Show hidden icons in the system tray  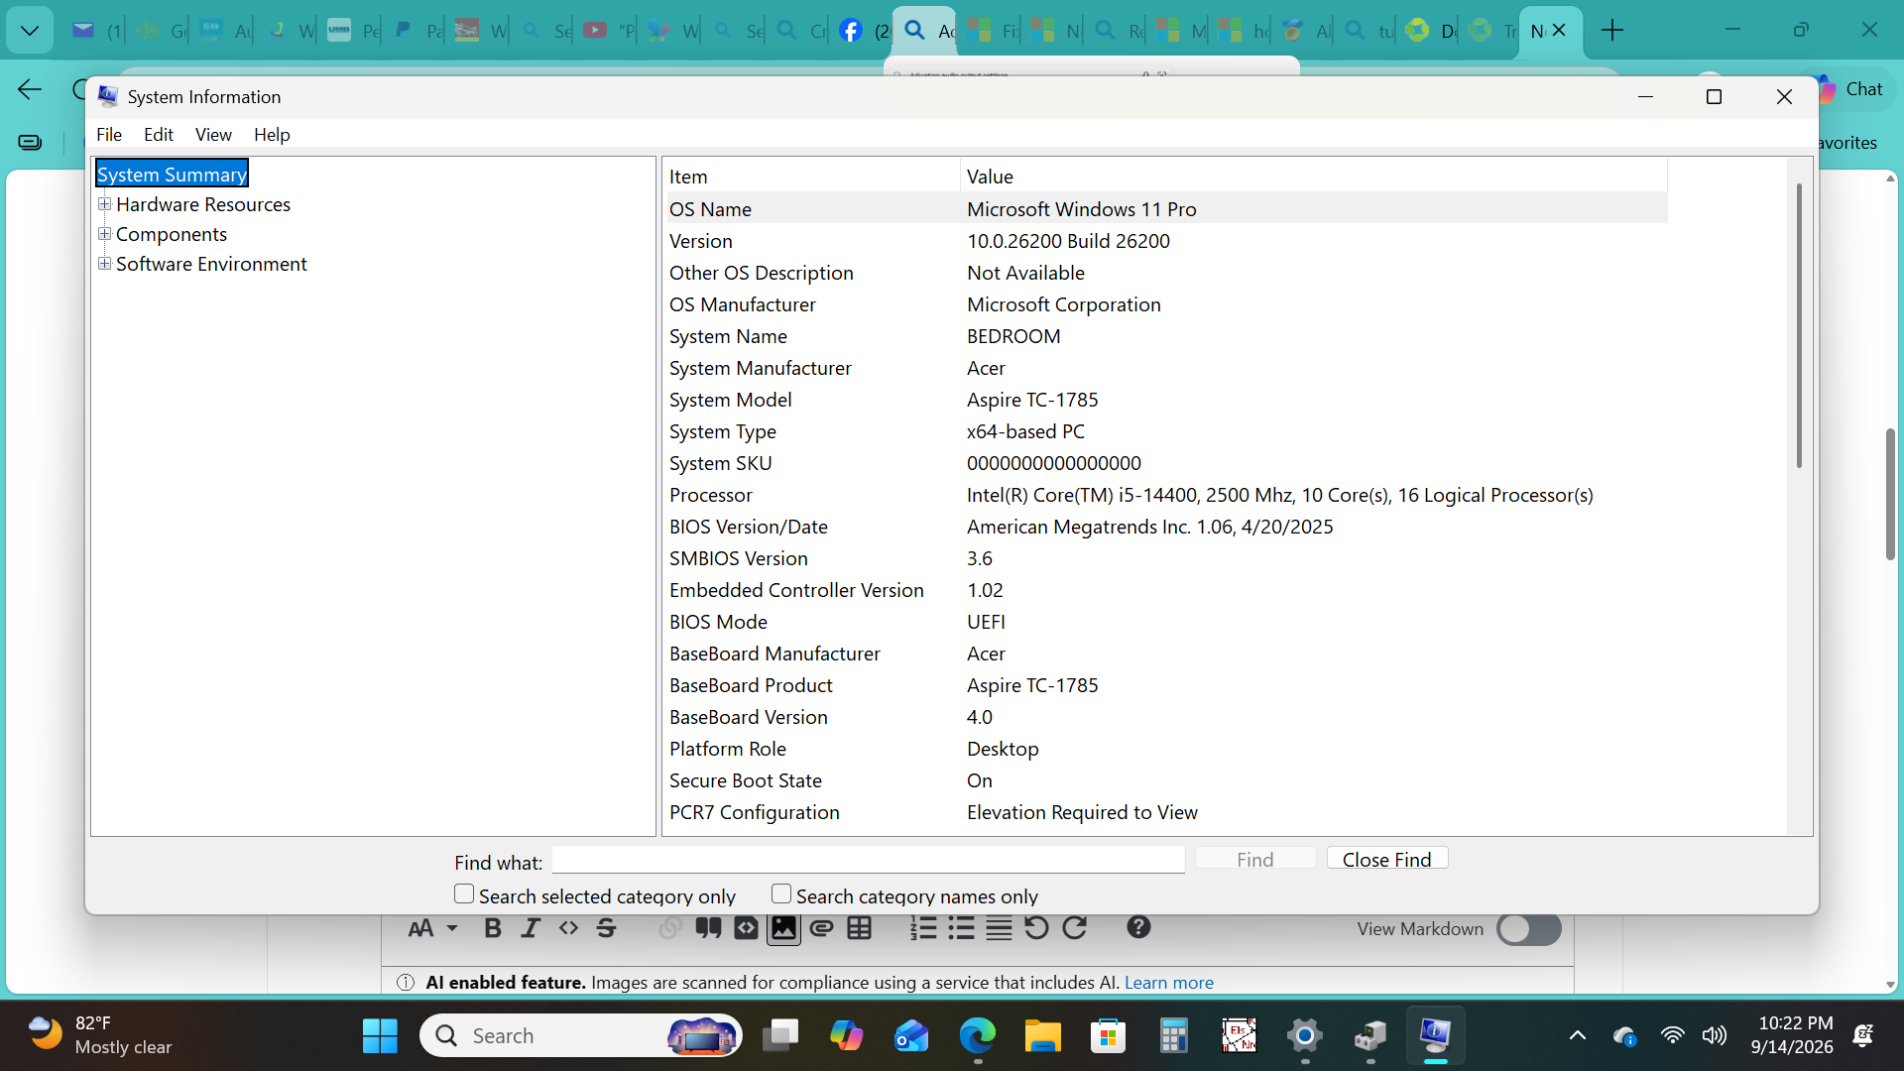(1577, 1036)
